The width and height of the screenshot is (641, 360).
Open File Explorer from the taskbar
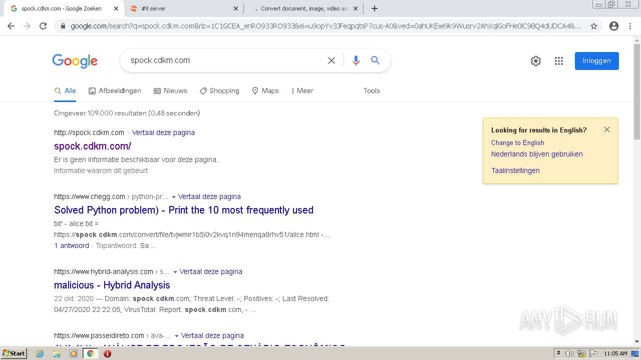[x=57, y=353]
